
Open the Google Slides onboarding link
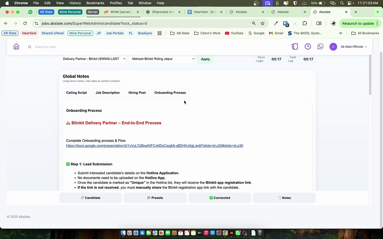[154, 146]
